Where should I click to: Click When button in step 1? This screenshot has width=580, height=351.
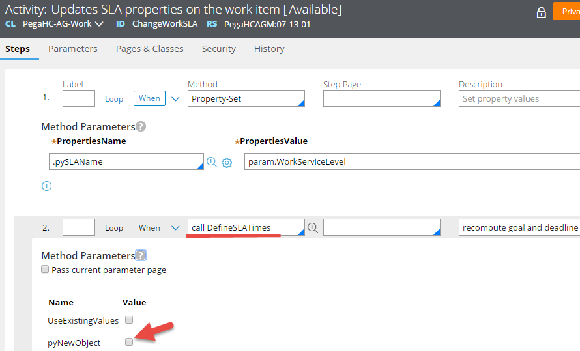coord(149,98)
